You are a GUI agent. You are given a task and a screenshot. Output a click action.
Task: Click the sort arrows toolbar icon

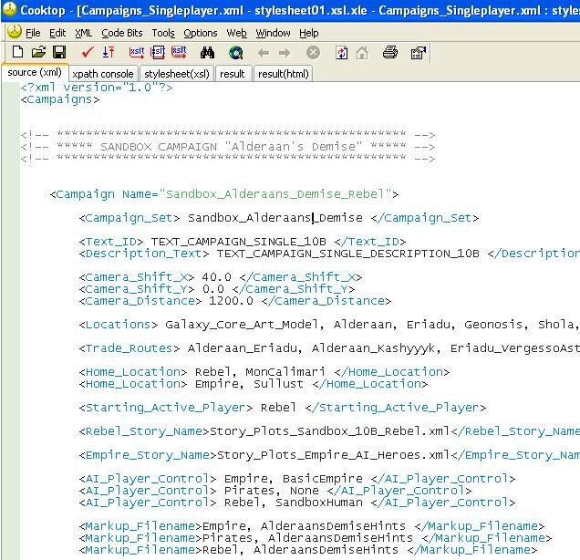[109, 52]
